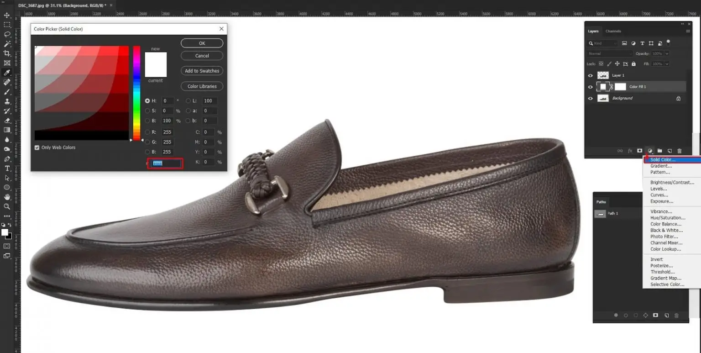The width and height of the screenshot is (701, 353).
Task: Select the Path Selection tool
Action: (7, 178)
